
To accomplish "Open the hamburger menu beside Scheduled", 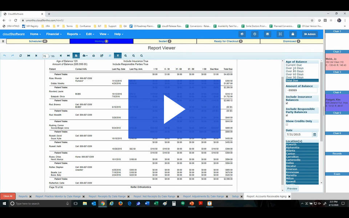I will 3,41.
